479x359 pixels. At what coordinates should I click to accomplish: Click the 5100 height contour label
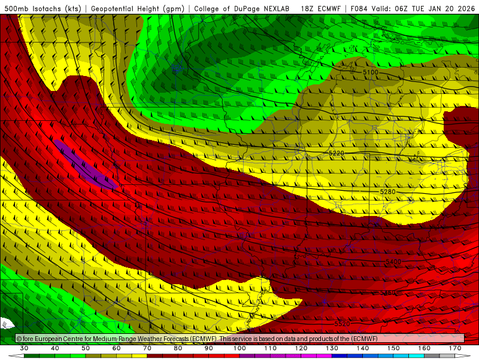pos(371,72)
